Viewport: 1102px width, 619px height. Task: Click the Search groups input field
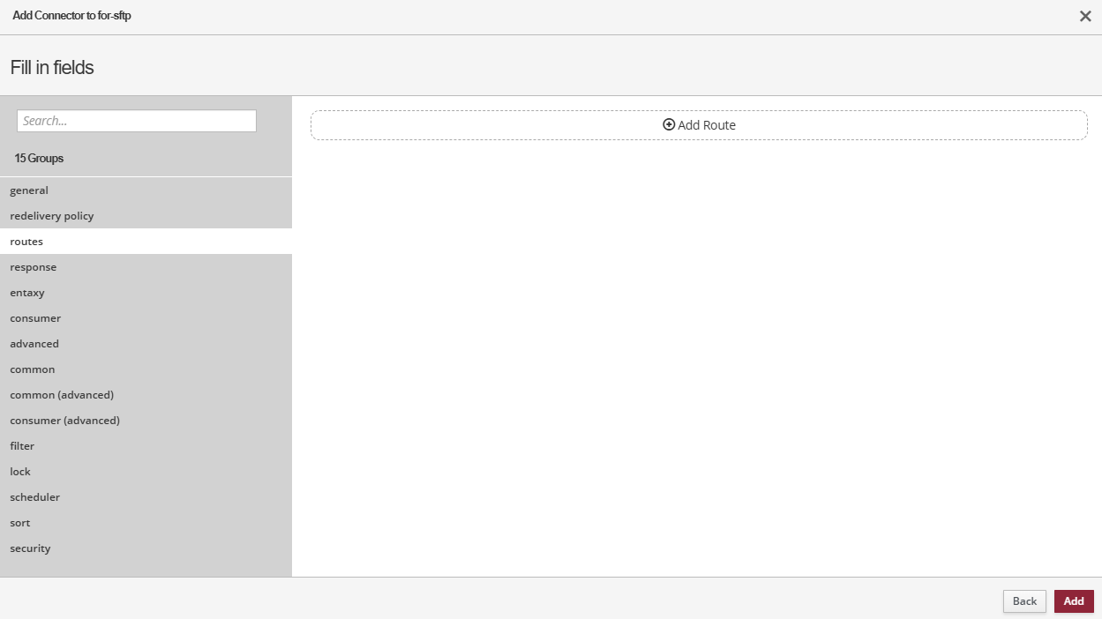pyautogui.click(x=137, y=121)
